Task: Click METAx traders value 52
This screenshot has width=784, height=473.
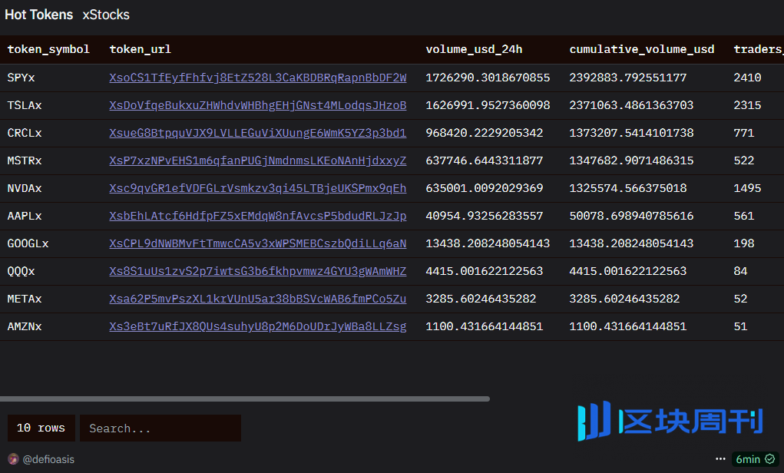Action: coord(740,299)
